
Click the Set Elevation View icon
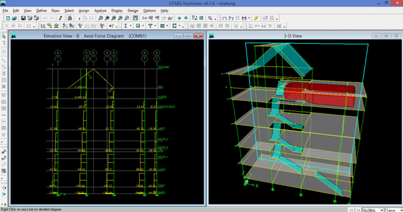click(157, 18)
